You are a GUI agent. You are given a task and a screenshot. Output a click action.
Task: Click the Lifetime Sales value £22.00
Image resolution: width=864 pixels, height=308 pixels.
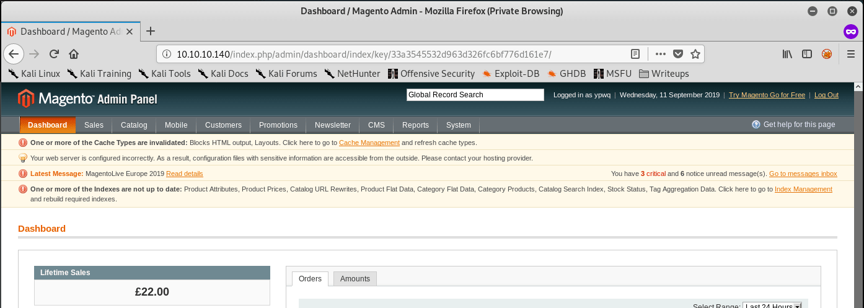[152, 292]
